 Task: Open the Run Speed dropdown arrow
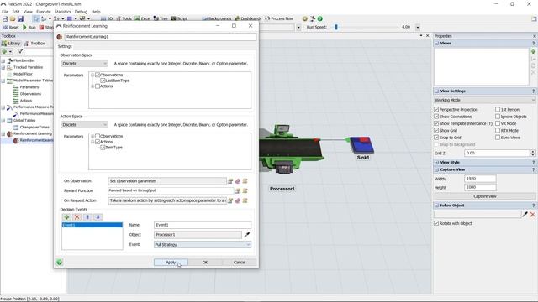(418, 27)
